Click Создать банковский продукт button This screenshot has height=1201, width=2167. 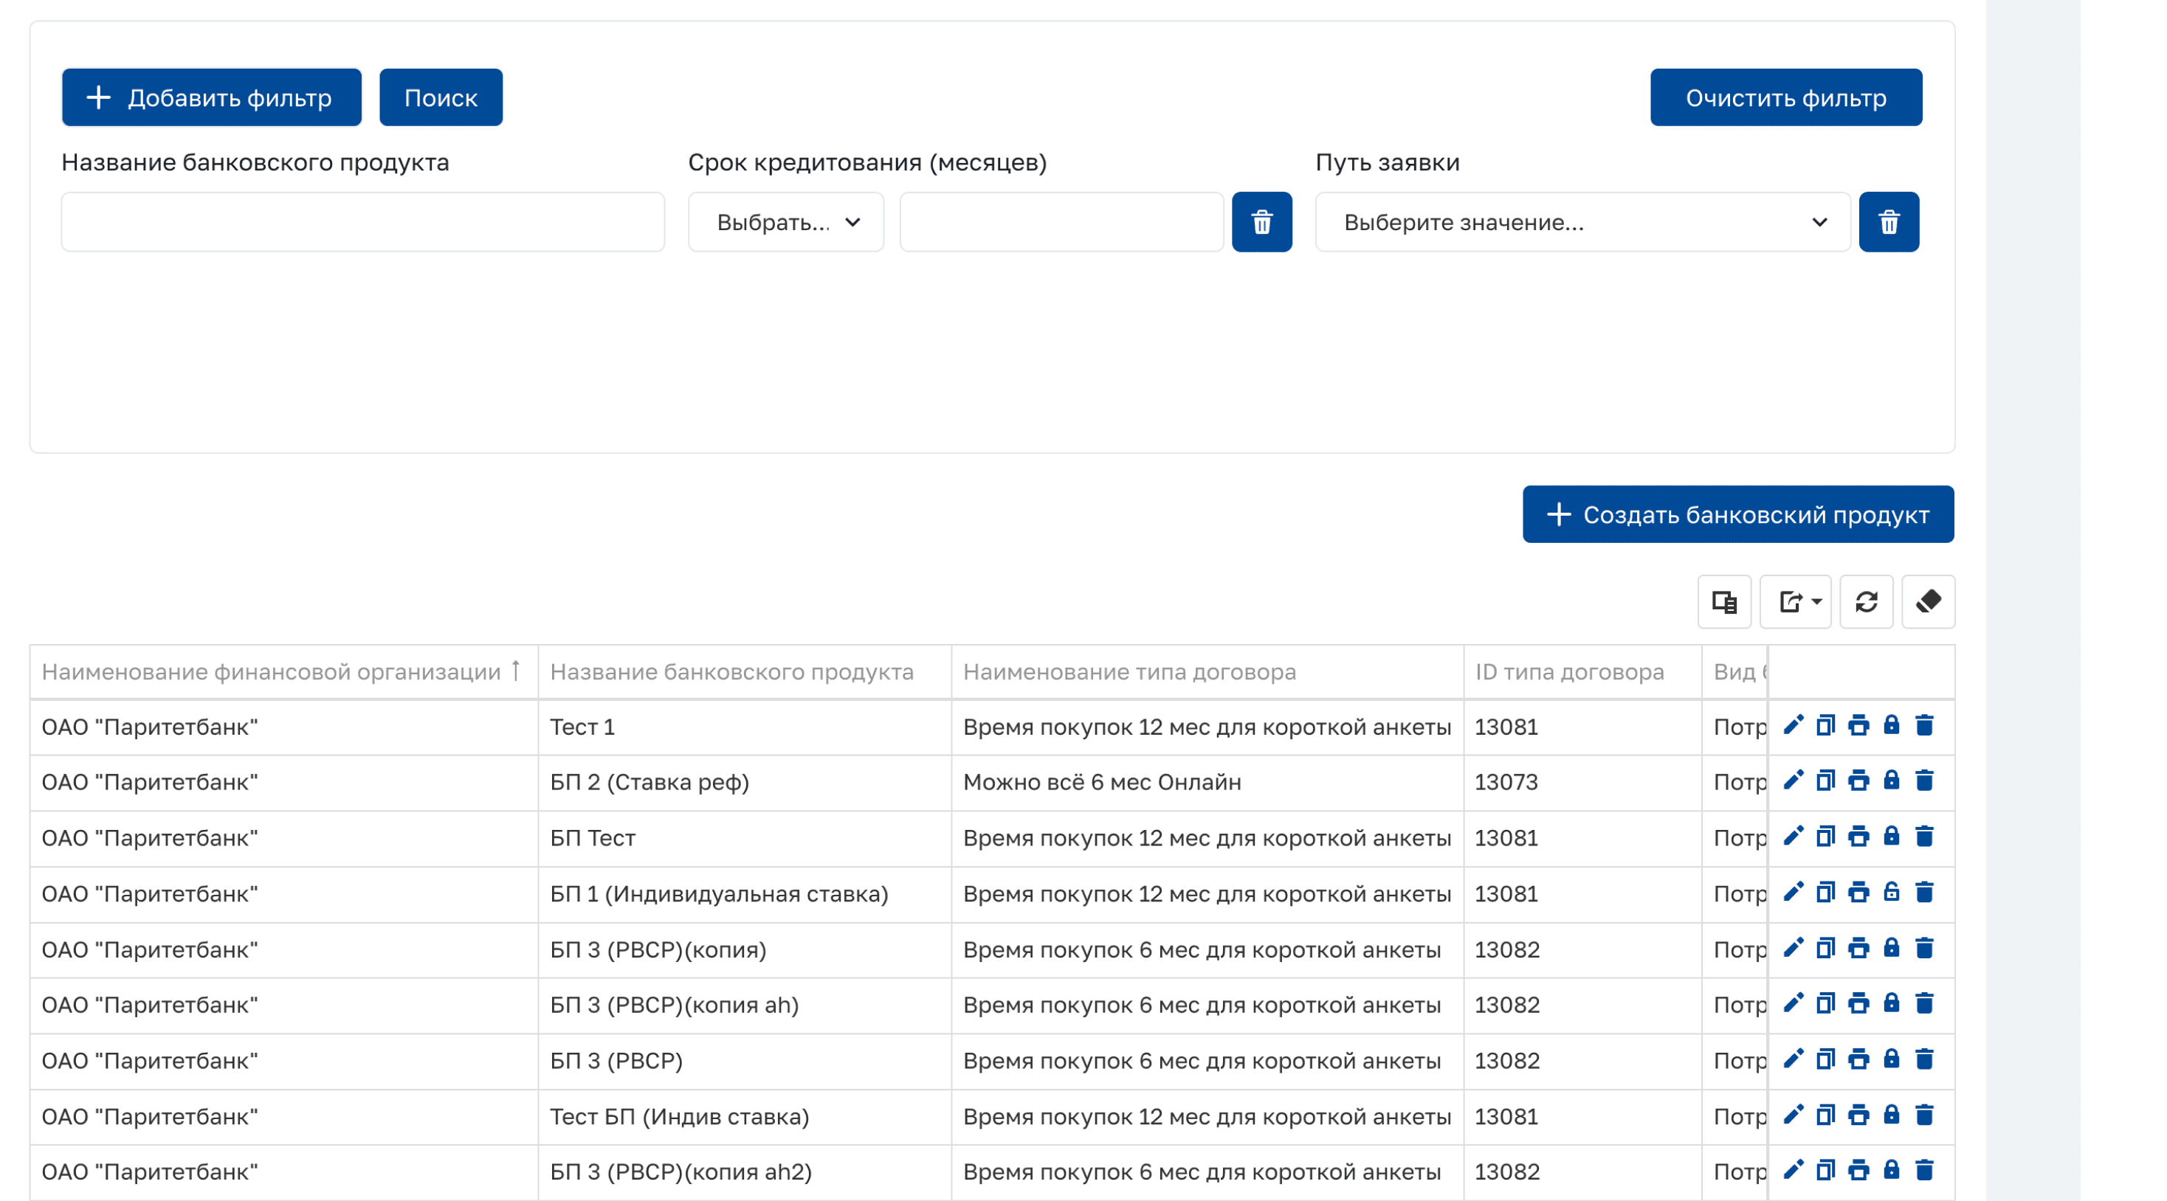coord(1737,515)
